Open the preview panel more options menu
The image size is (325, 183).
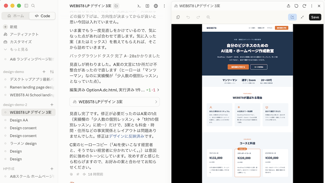tap(312, 6)
